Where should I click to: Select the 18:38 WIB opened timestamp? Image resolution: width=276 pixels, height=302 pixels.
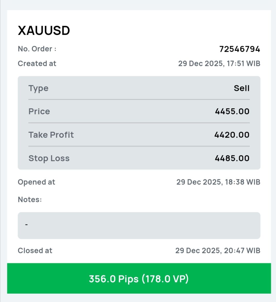218,182
